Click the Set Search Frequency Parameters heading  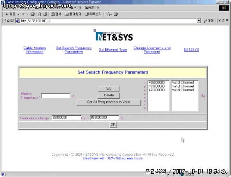(113, 72)
